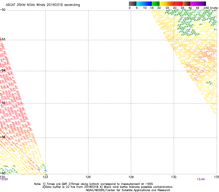This screenshot has height=192, width=219.
Task: Click the gray 0-5 knots color segment
Action: (133, 4)
